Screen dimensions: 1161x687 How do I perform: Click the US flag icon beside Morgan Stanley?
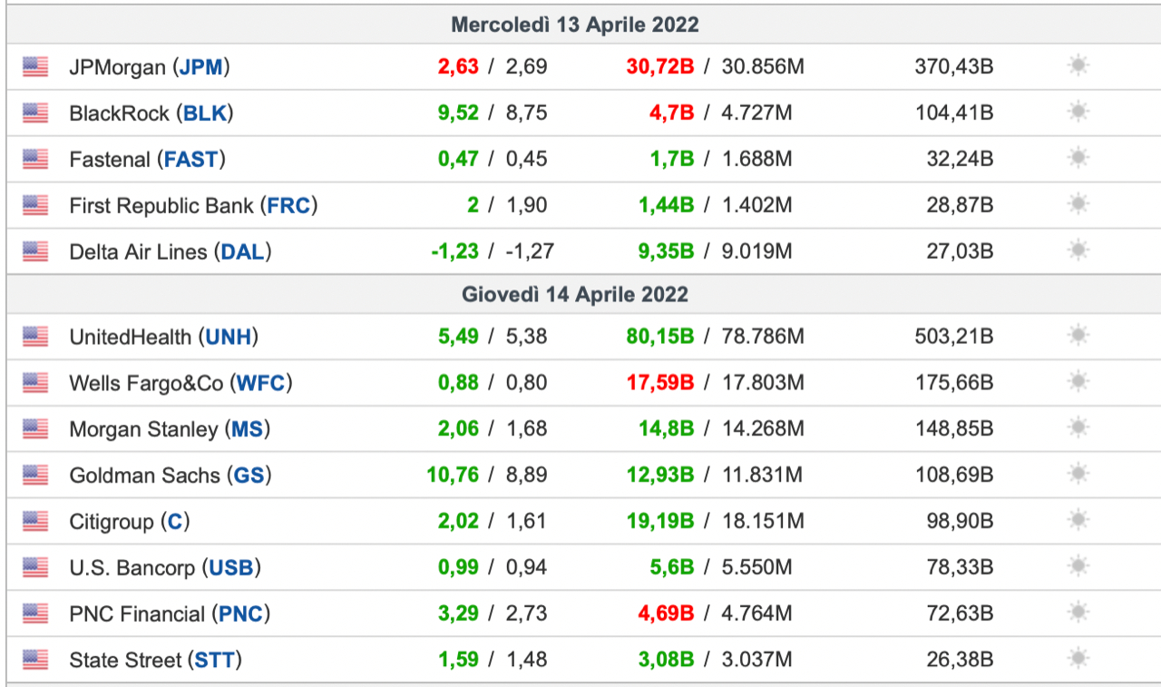pyautogui.click(x=35, y=429)
